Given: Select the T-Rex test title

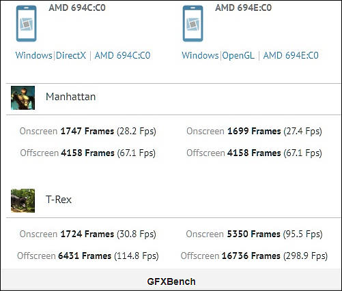Looking at the screenshot, I should tap(59, 200).
